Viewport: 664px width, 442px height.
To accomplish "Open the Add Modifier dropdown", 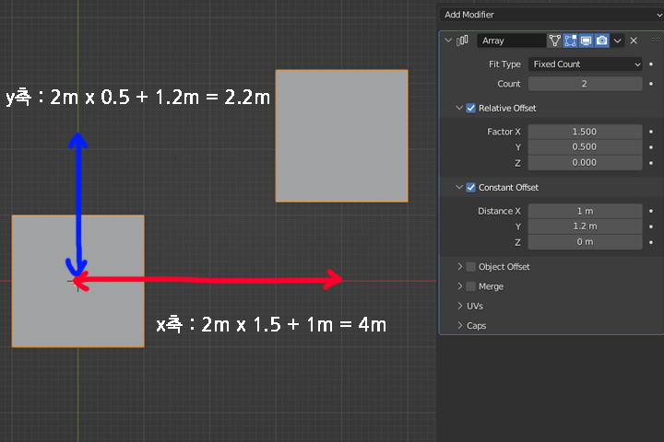I will (x=551, y=15).
